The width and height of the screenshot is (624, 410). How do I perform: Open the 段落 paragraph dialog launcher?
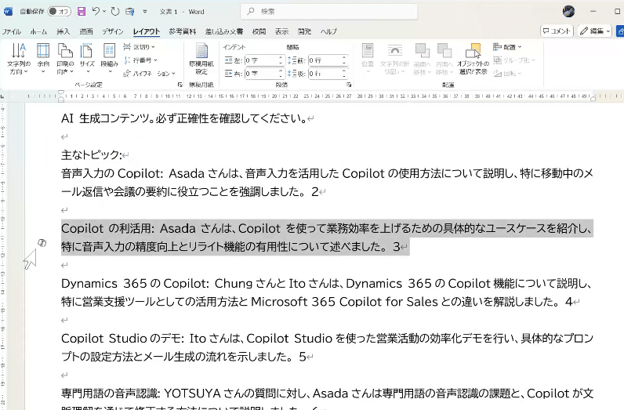click(349, 85)
